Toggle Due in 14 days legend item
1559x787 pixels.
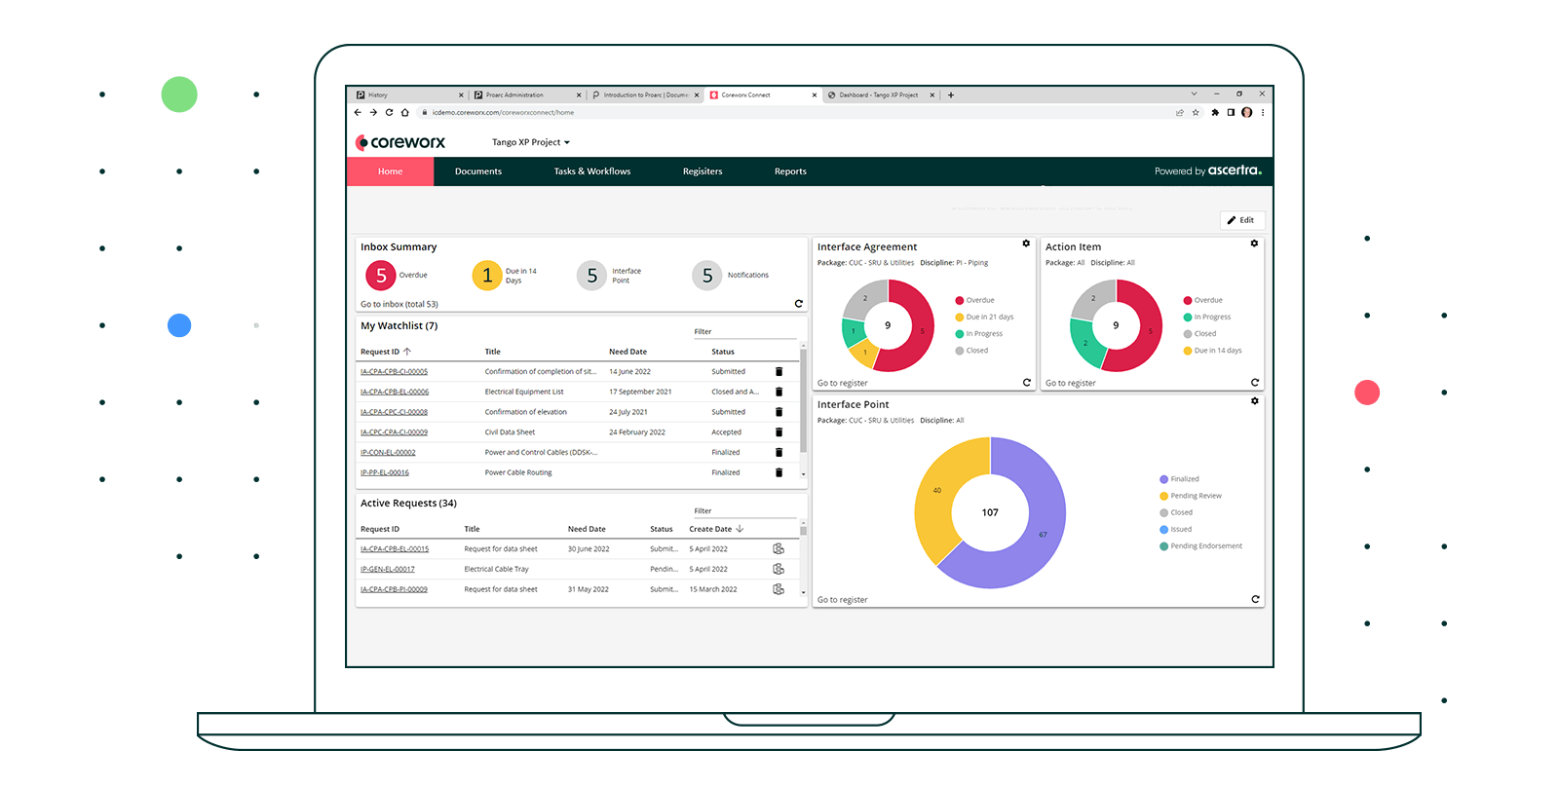coord(1212,350)
